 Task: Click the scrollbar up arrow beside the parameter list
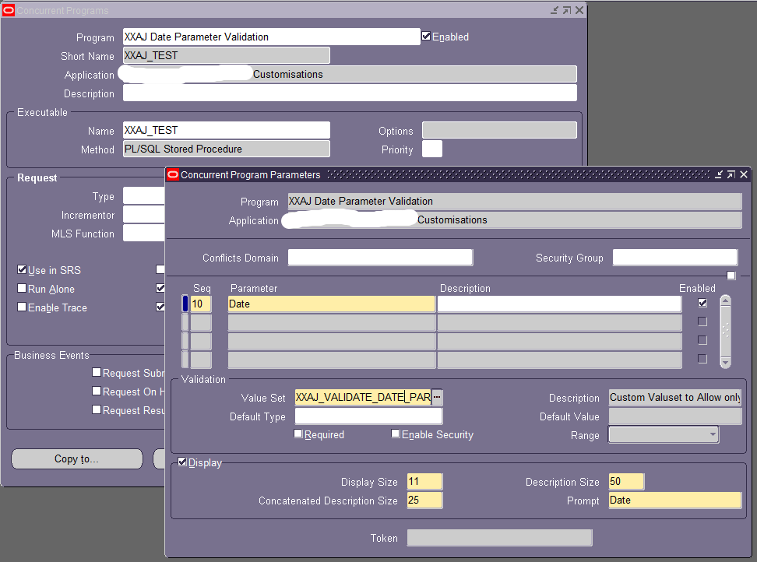725,299
